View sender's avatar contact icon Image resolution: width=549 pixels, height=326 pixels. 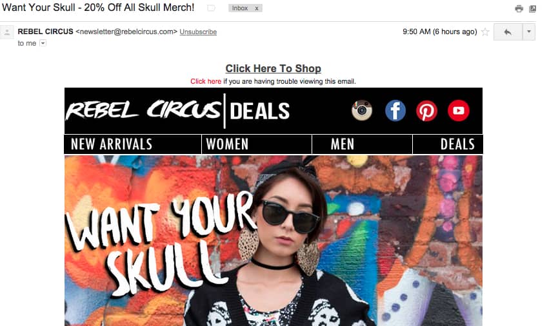point(7,32)
